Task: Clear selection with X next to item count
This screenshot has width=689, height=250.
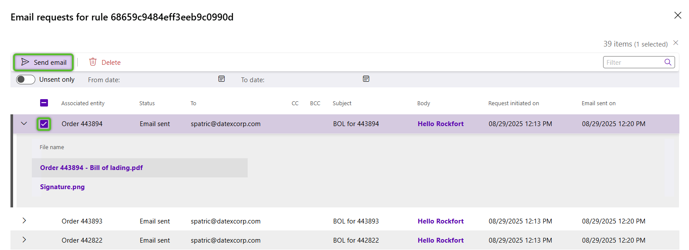Action: tap(675, 43)
